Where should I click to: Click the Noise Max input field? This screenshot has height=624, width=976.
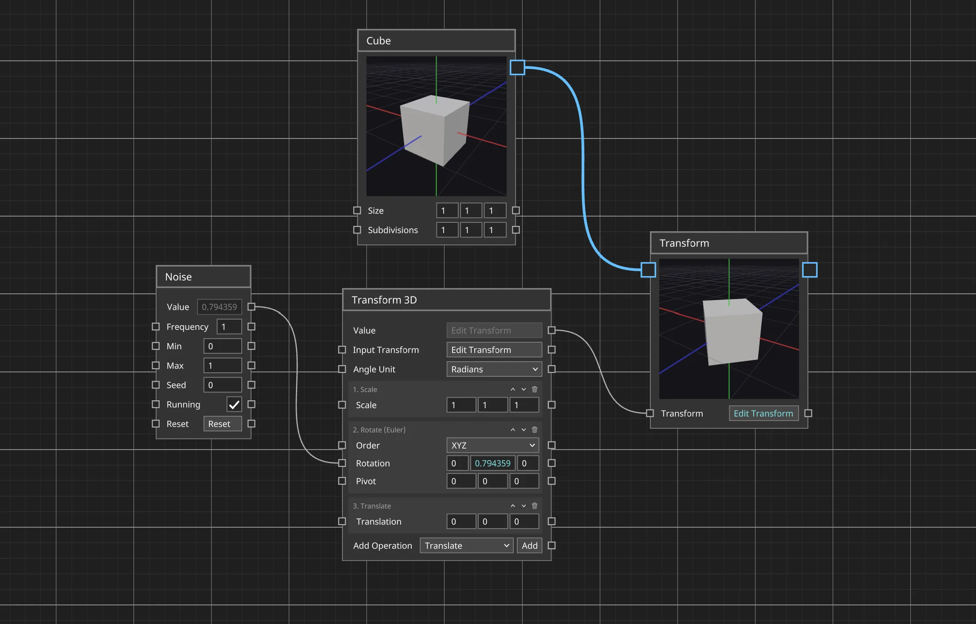tap(223, 365)
